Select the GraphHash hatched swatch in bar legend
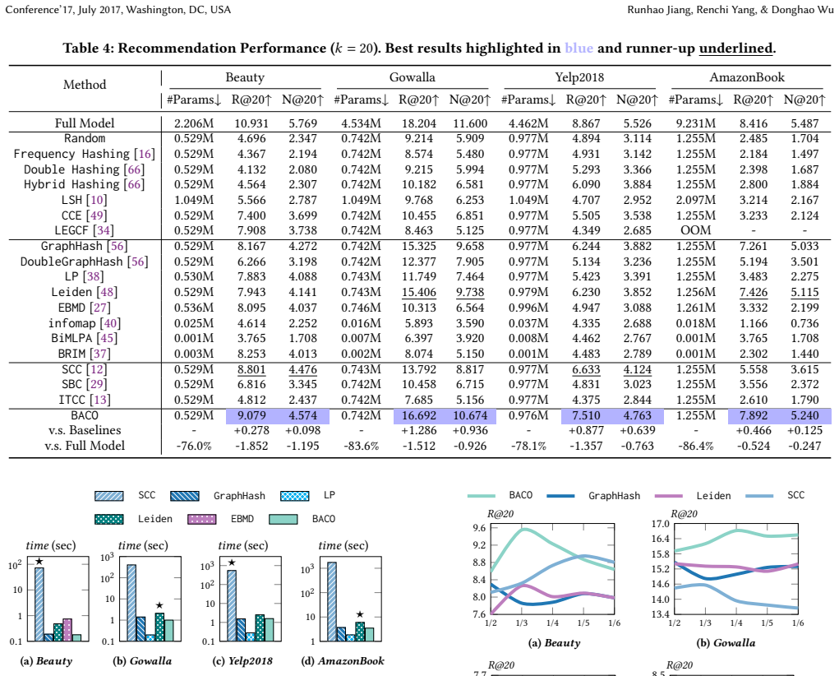839x676 pixels. (x=185, y=496)
